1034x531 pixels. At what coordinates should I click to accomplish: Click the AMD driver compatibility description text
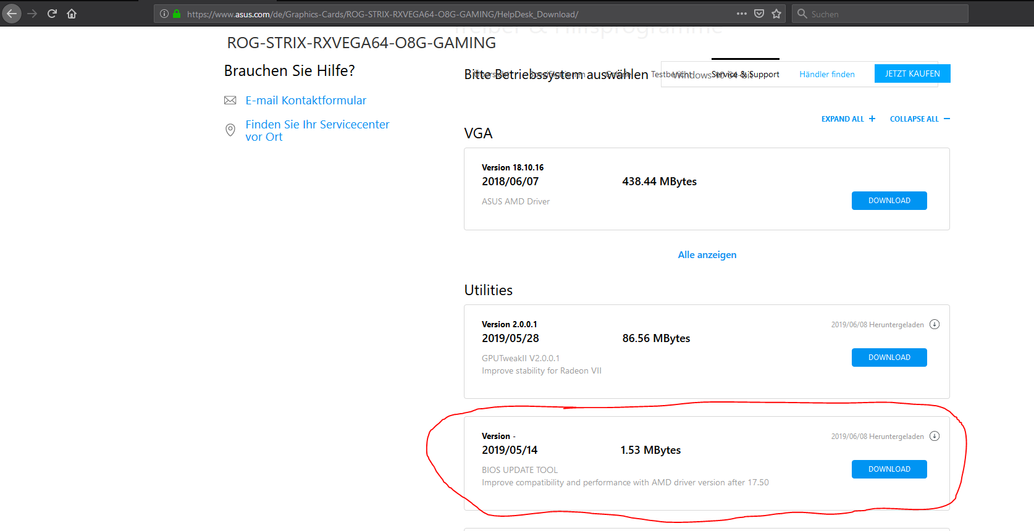[x=625, y=482]
